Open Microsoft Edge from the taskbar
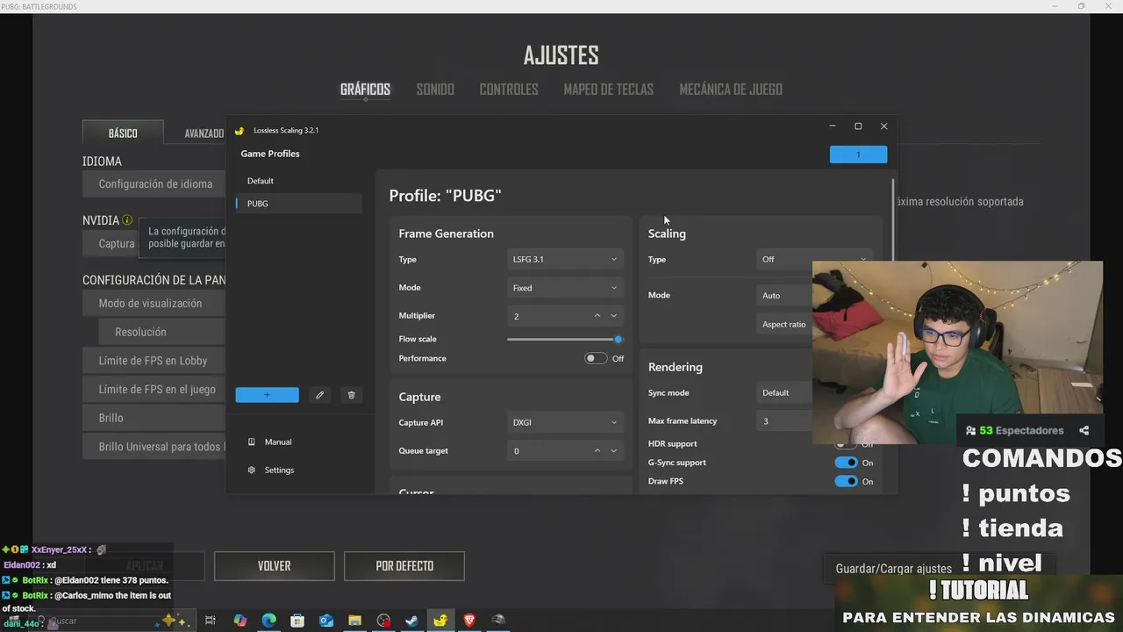The width and height of the screenshot is (1123, 632). coord(268,620)
